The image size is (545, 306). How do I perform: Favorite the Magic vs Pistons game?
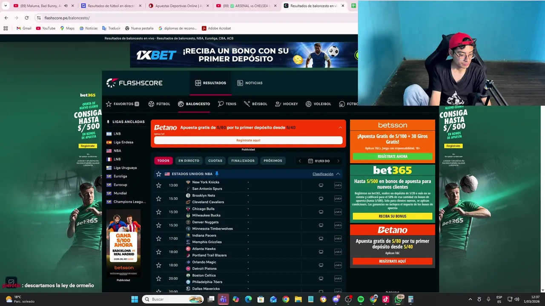[x=159, y=265]
